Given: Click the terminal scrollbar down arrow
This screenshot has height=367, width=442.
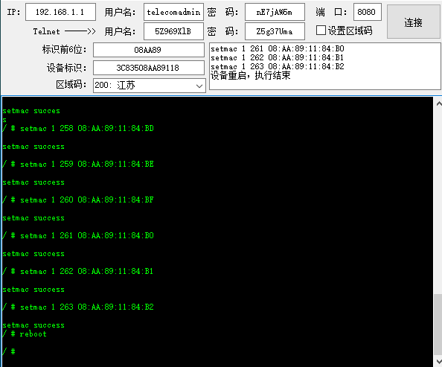Looking at the screenshot, I should pos(438,361).
